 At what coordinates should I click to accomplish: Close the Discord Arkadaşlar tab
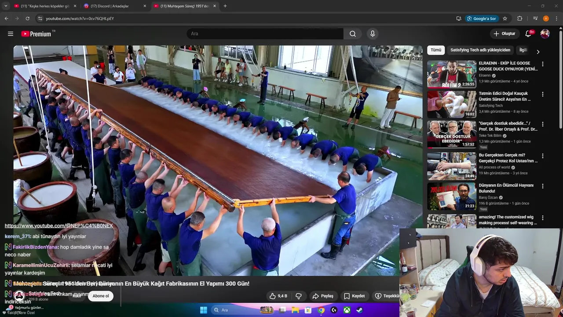[x=145, y=6]
